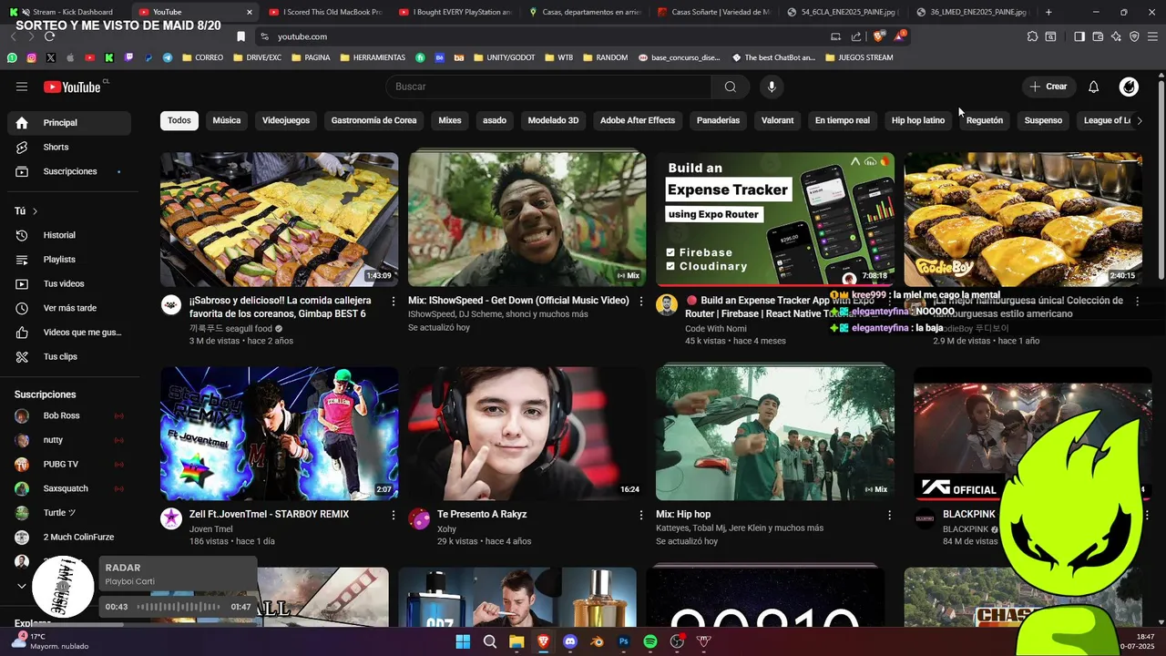Open Playlists in the sidebar
Screen dimensions: 1166x656
tap(68, 260)
